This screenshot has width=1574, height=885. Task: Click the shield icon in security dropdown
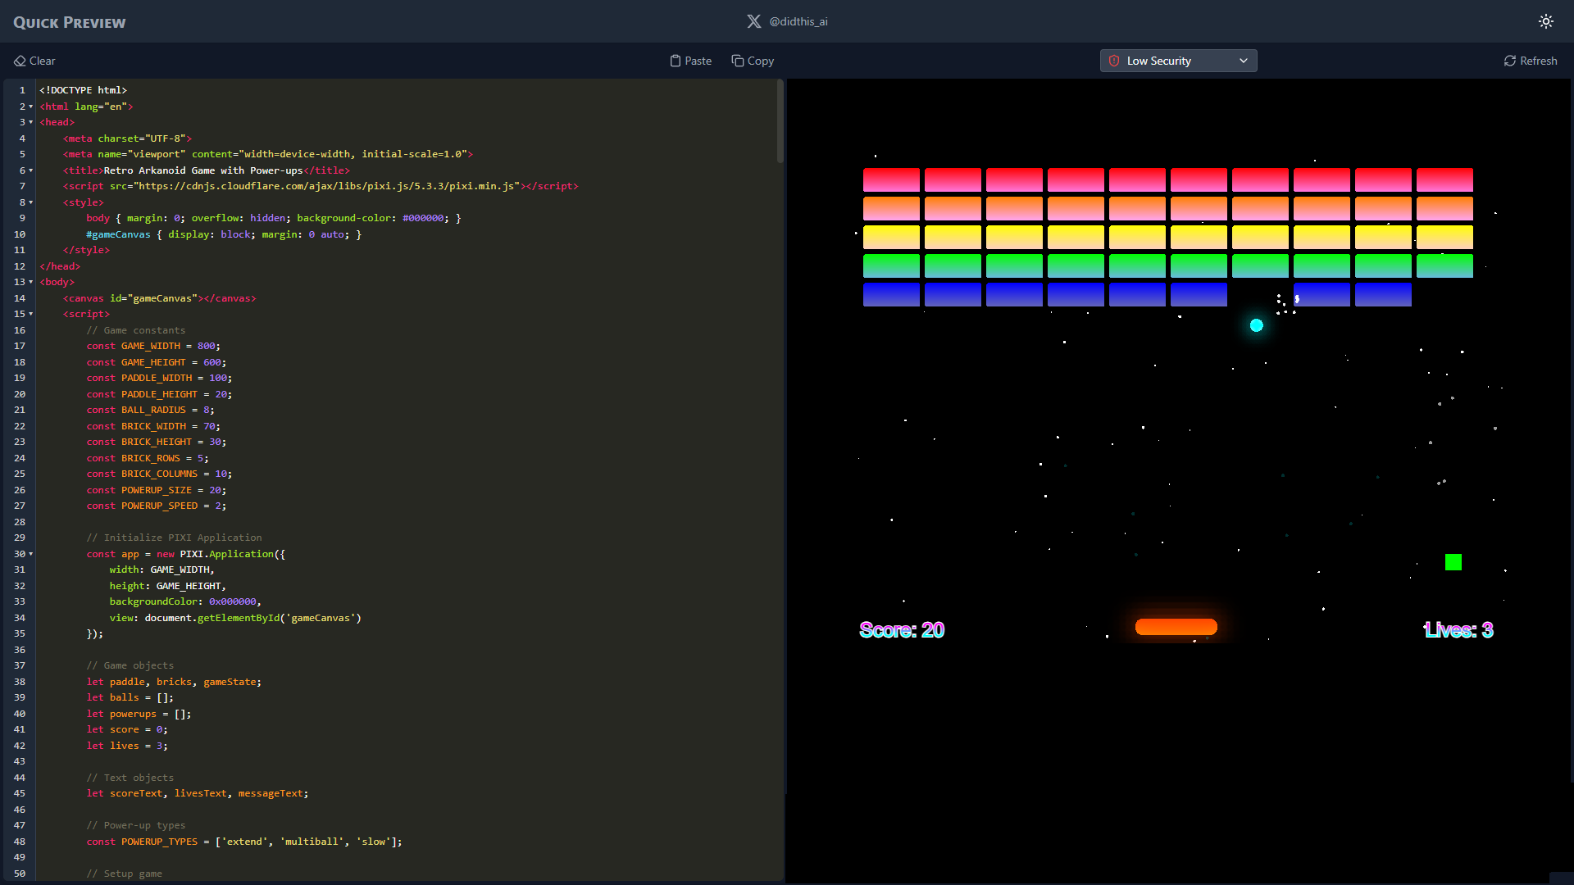coord(1114,61)
